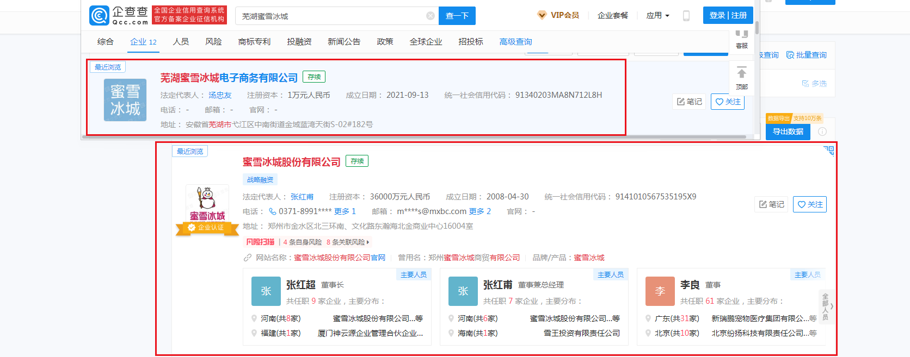Open legal representative 汤忠友 link
Screen dimensions: 910x357
pyautogui.click(x=220, y=95)
